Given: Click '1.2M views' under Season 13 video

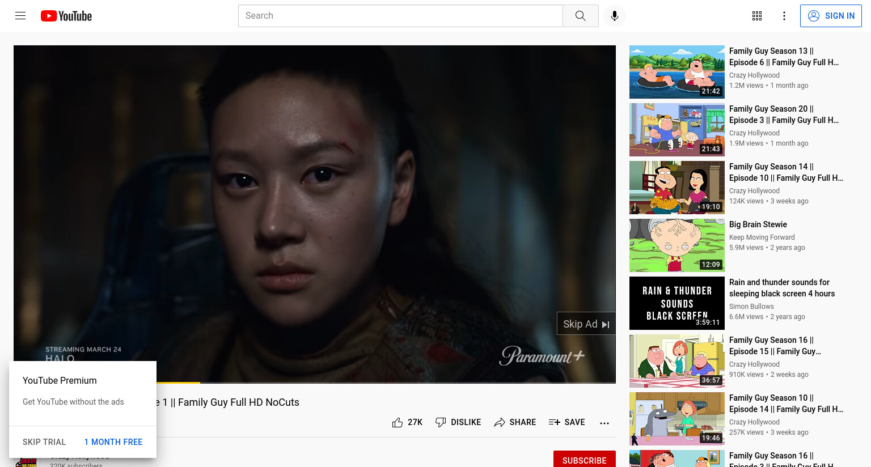Looking at the screenshot, I should (x=746, y=86).
